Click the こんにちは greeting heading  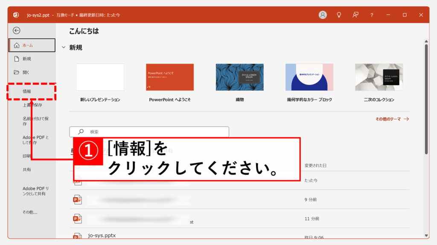click(x=84, y=31)
